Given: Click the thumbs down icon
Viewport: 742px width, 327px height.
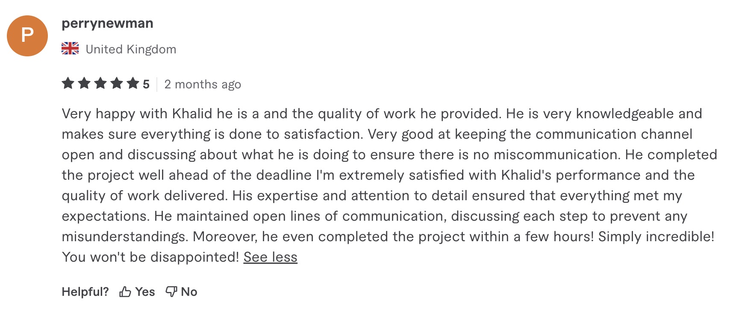Looking at the screenshot, I should tap(171, 292).
